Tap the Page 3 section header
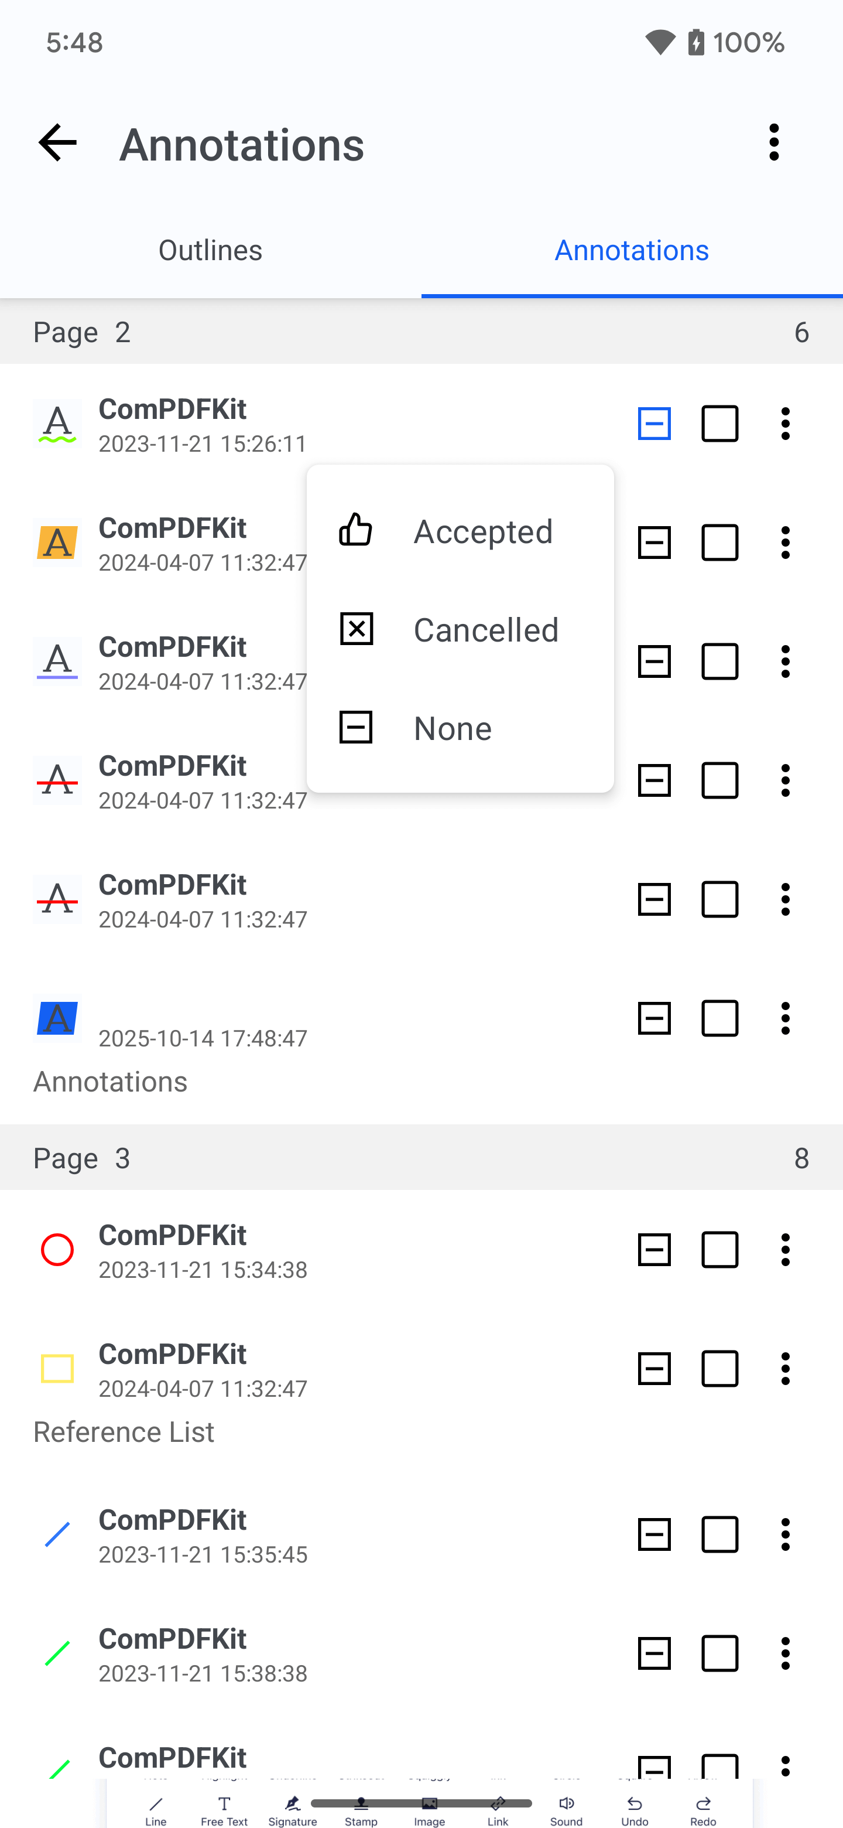 (421, 1157)
